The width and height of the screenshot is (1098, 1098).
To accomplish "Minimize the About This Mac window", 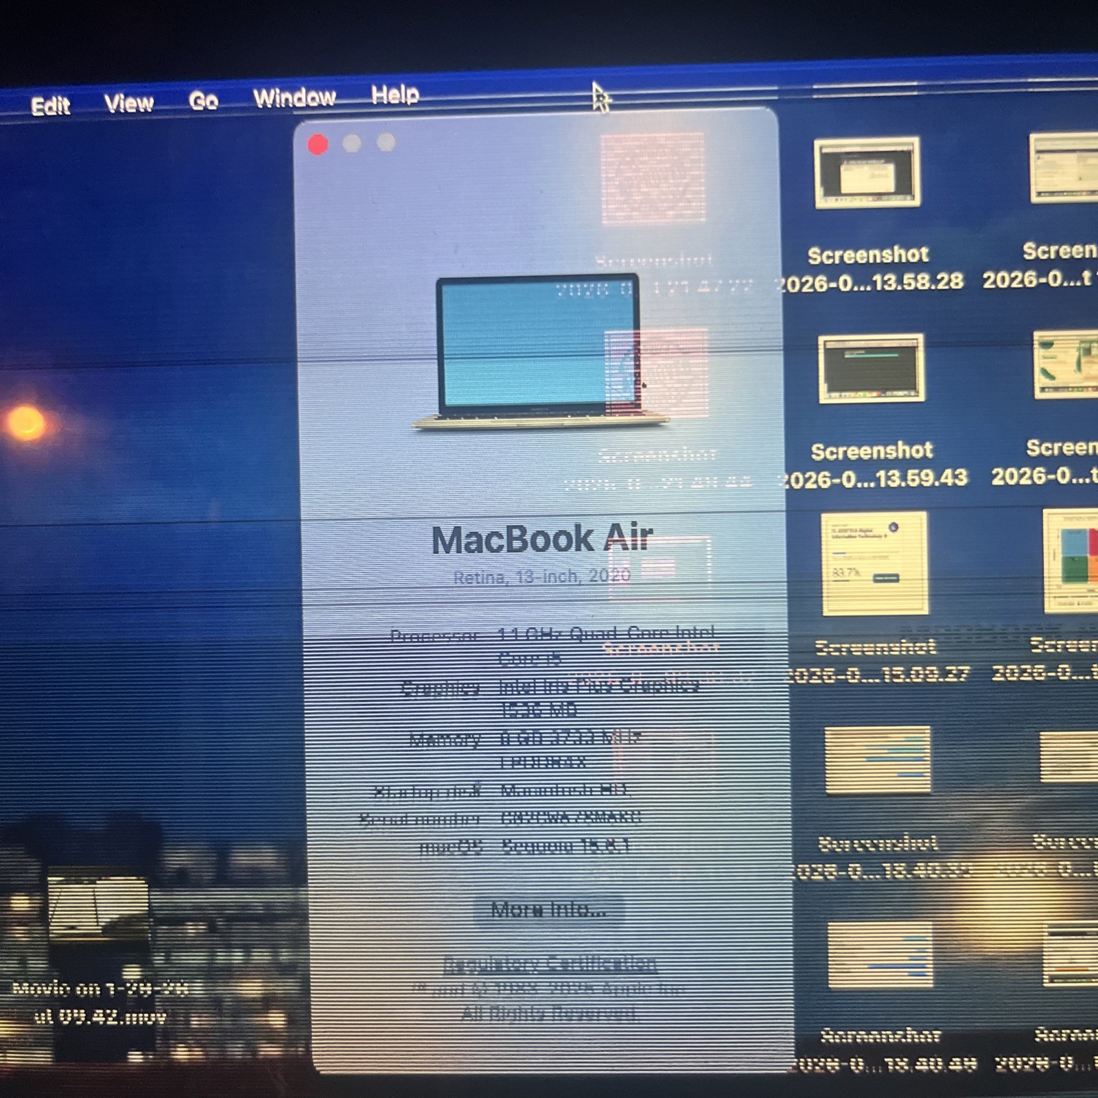I will coord(352,143).
